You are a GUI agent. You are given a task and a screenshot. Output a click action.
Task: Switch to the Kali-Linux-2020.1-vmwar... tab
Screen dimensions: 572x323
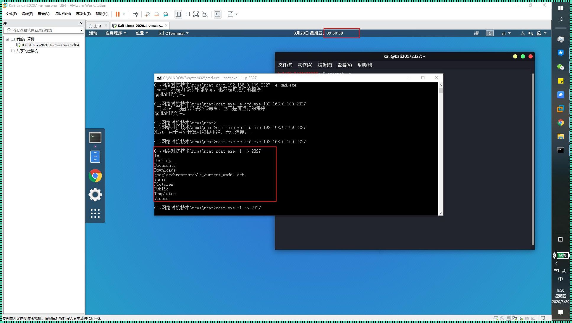pyautogui.click(x=140, y=26)
